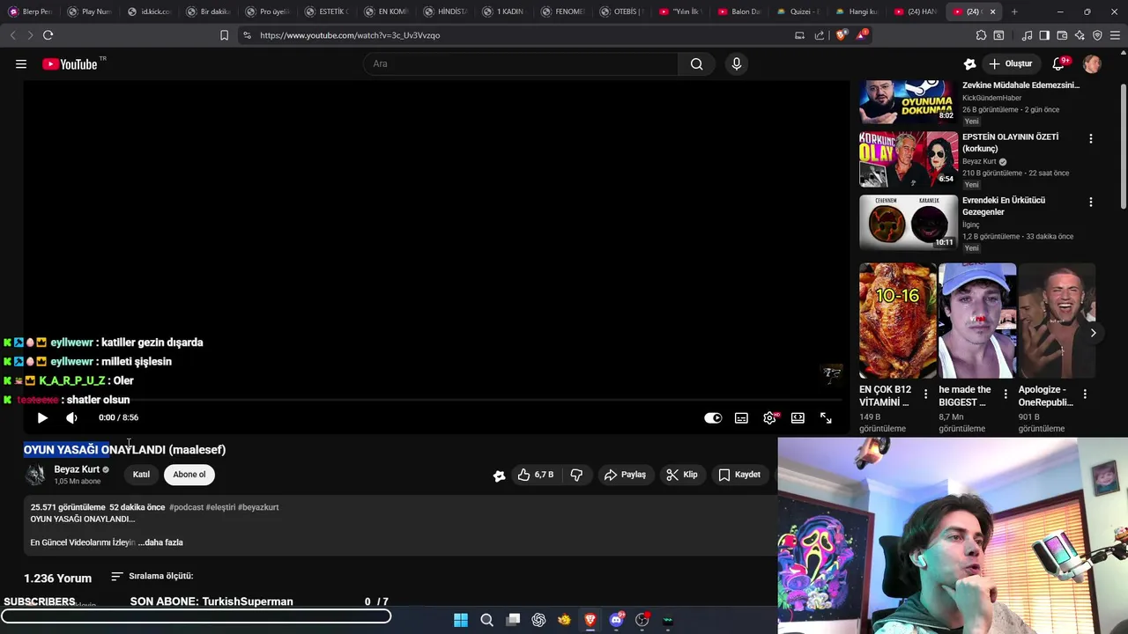
Task: Open options for Apologize - OneRepublic short
Action: tap(1085, 394)
